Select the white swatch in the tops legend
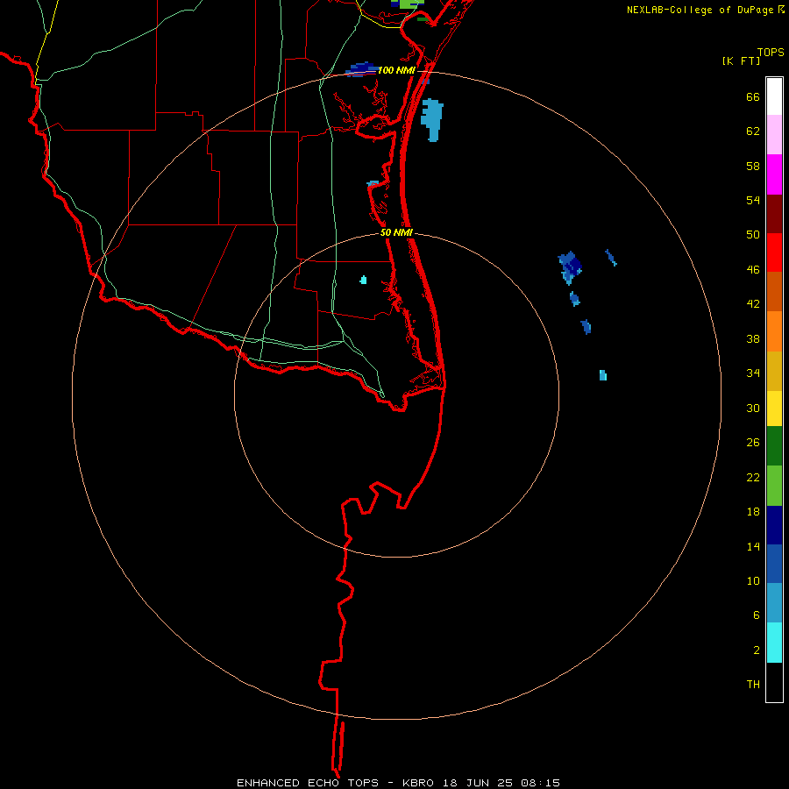This screenshot has height=789, width=789. [774, 96]
